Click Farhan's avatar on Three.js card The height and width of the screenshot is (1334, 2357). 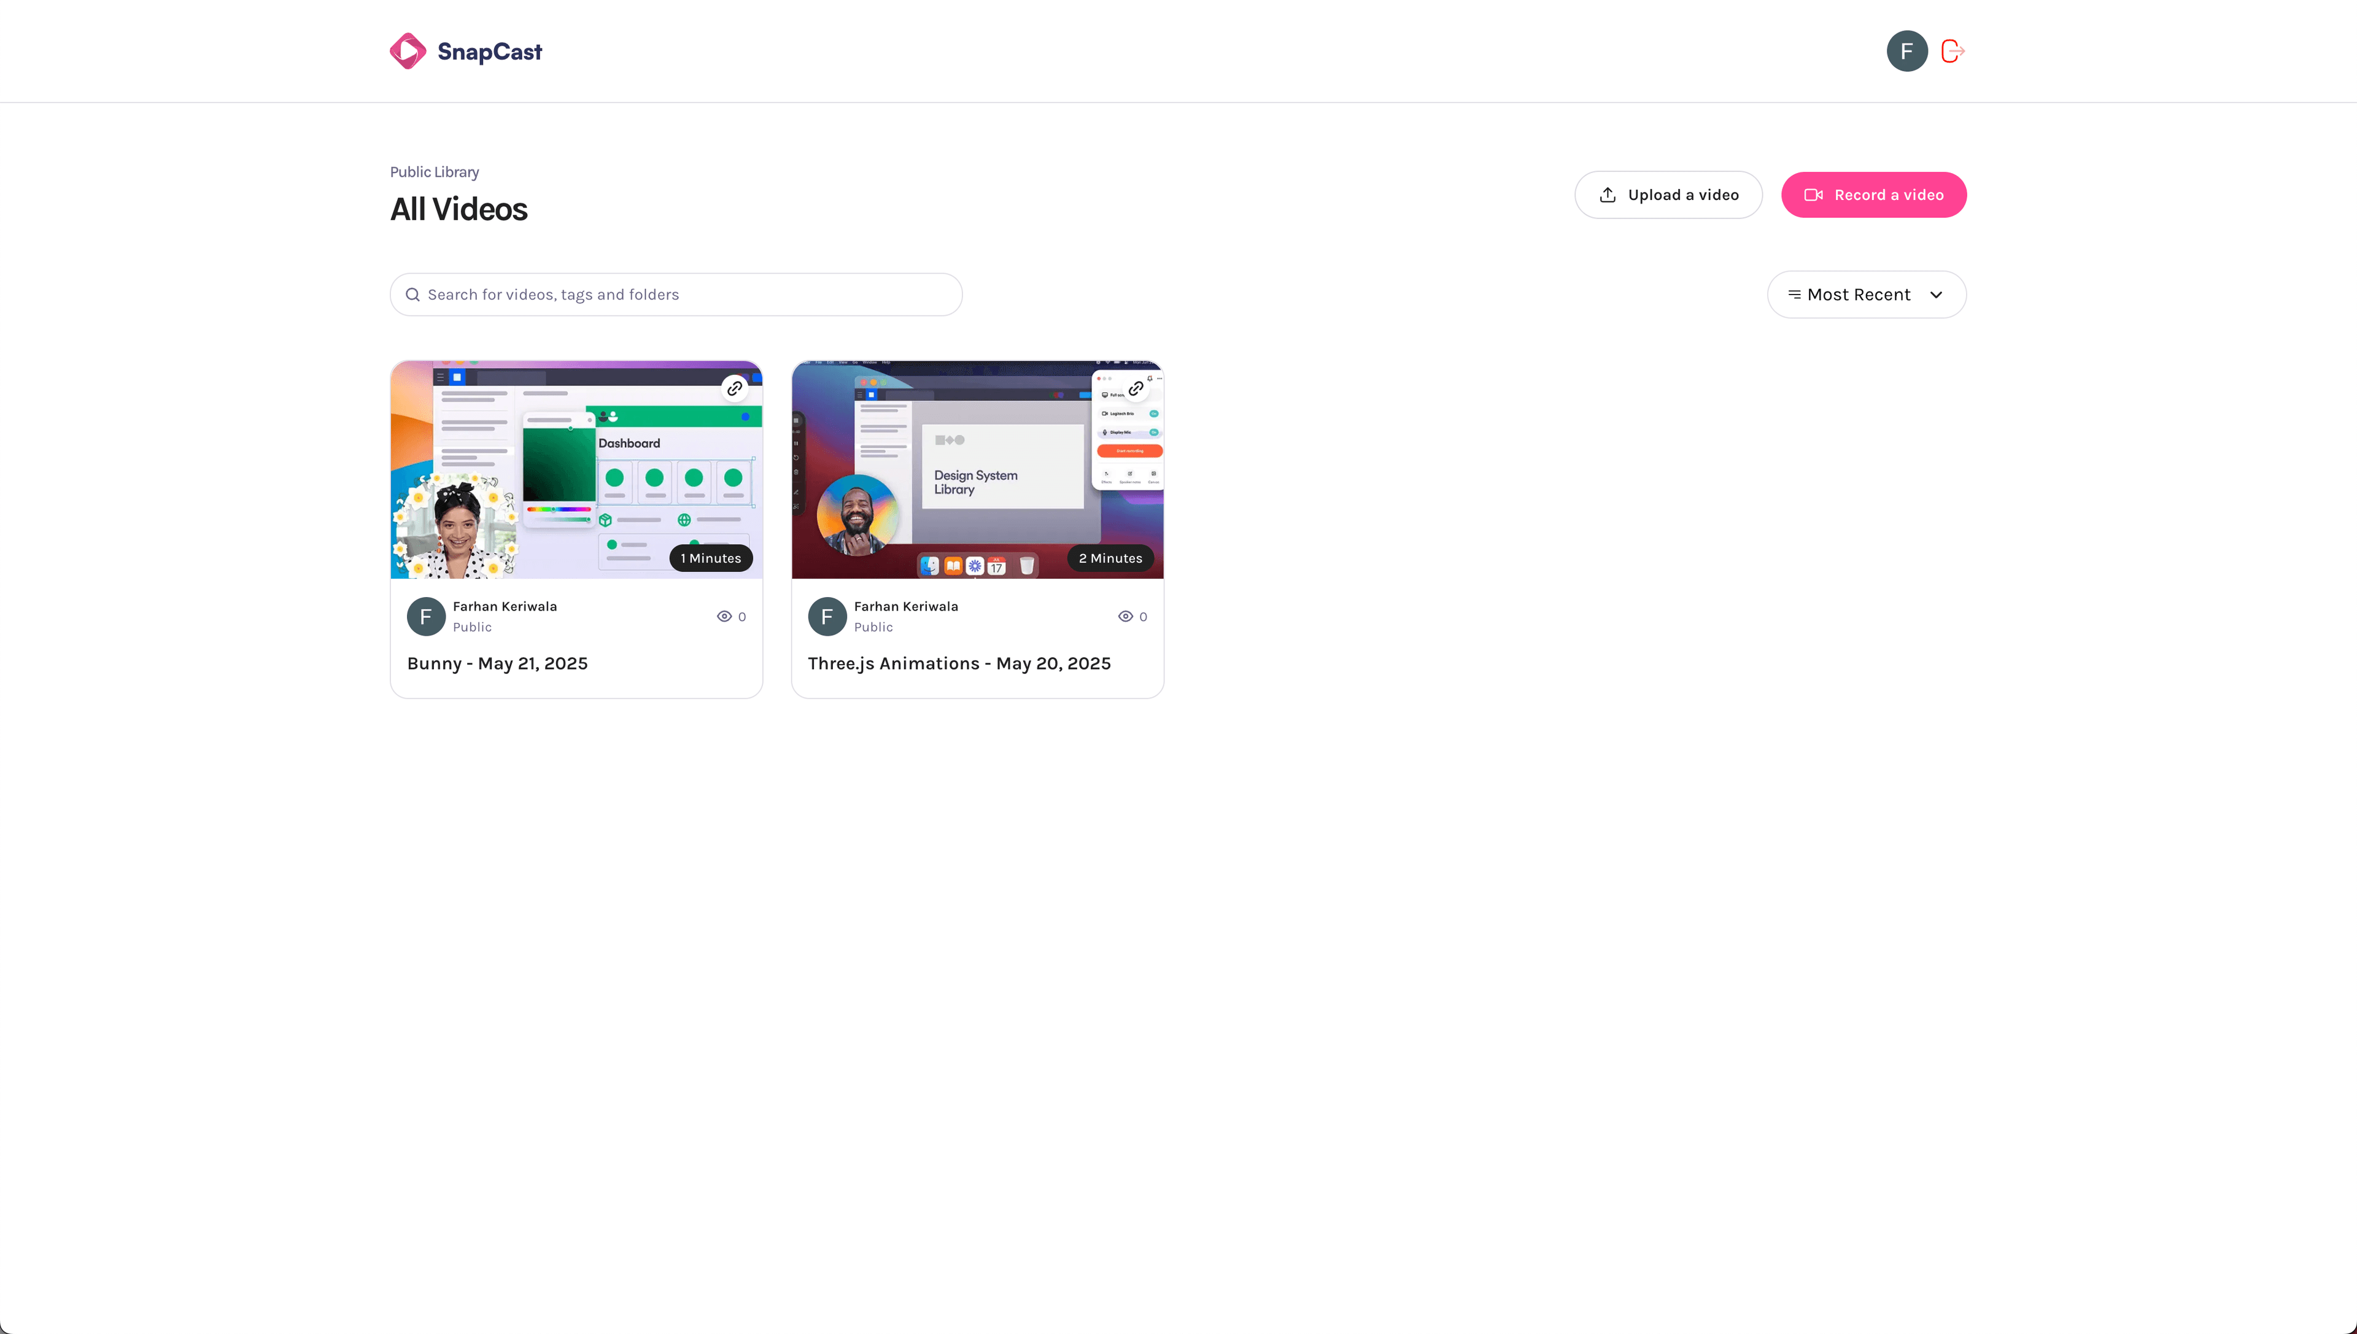(x=827, y=617)
